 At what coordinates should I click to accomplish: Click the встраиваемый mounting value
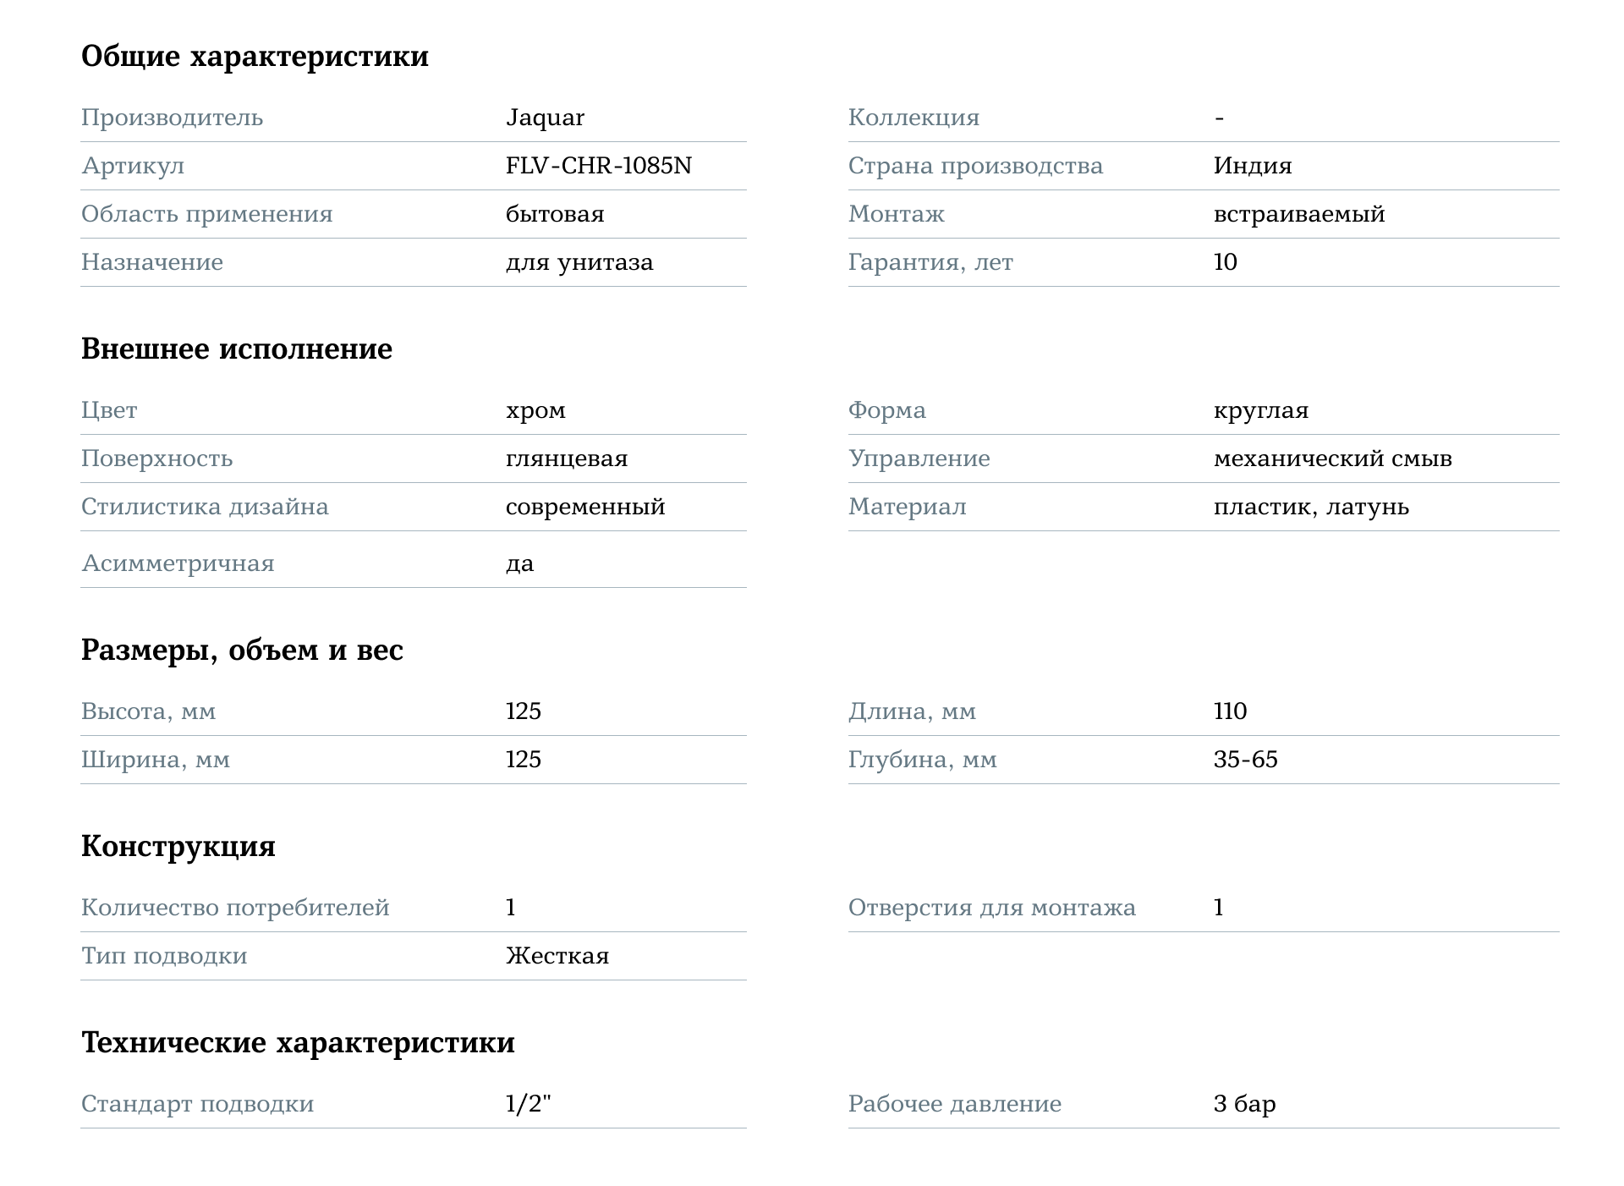(x=1299, y=215)
